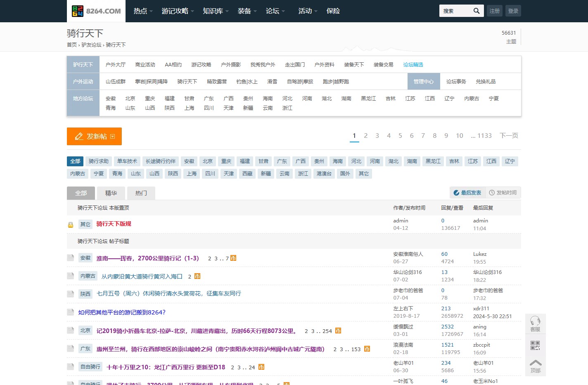Click the 顶部 back-to-top arrow

(536, 366)
